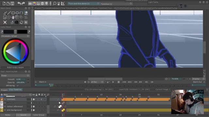
Task: Toggle the toolbox panel icon
Action: coord(30,4)
